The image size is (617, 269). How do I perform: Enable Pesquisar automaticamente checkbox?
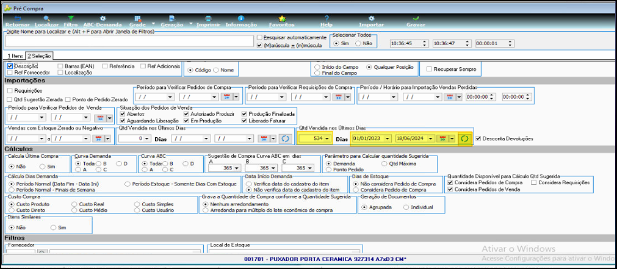coord(259,37)
